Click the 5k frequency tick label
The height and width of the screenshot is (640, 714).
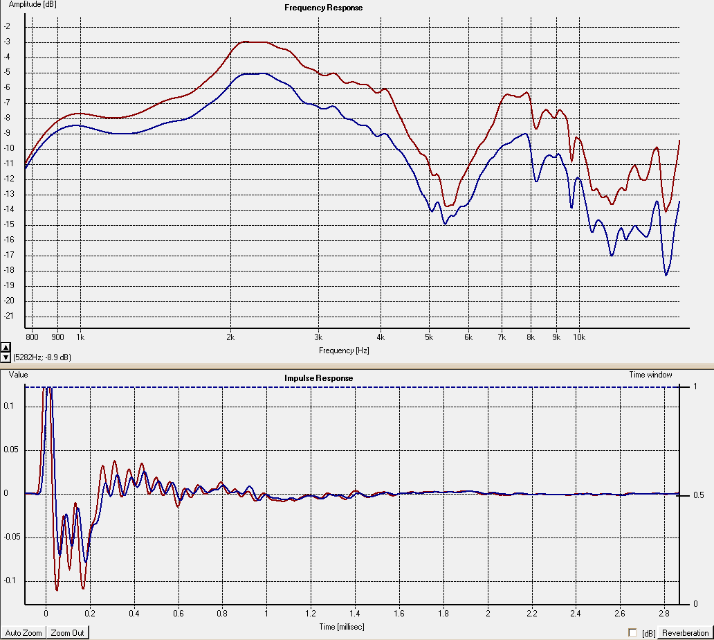point(428,337)
